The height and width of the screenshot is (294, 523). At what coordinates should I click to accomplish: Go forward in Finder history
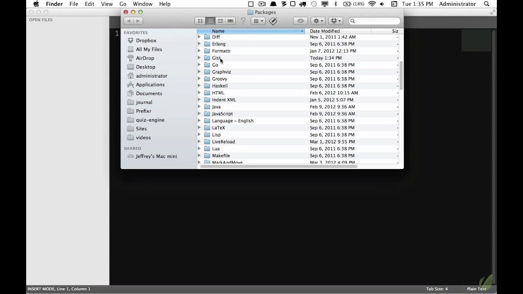(x=138, y=21)
